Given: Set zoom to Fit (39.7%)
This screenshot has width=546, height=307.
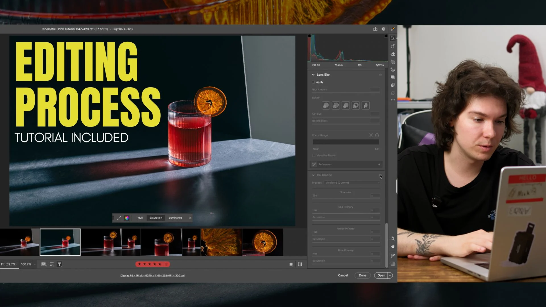Looking at the screenshot, I should 9,264.
